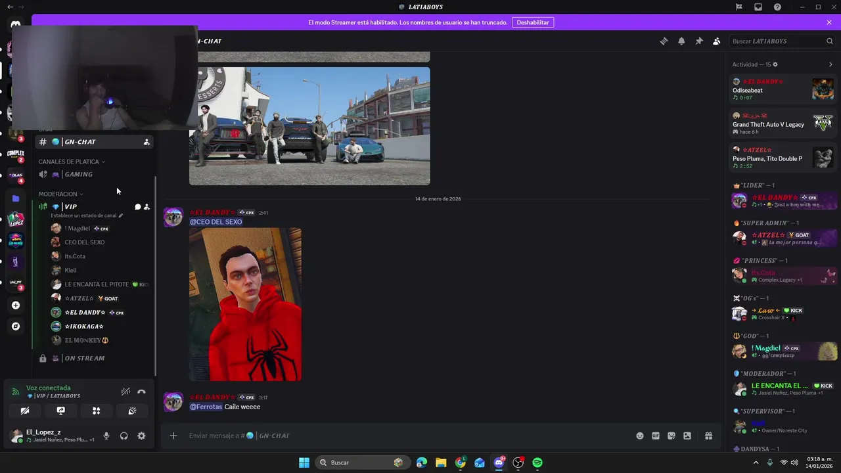Show hidden system tray icons chevron
This screenshot has width=841, height=473.
click(756, 462)
